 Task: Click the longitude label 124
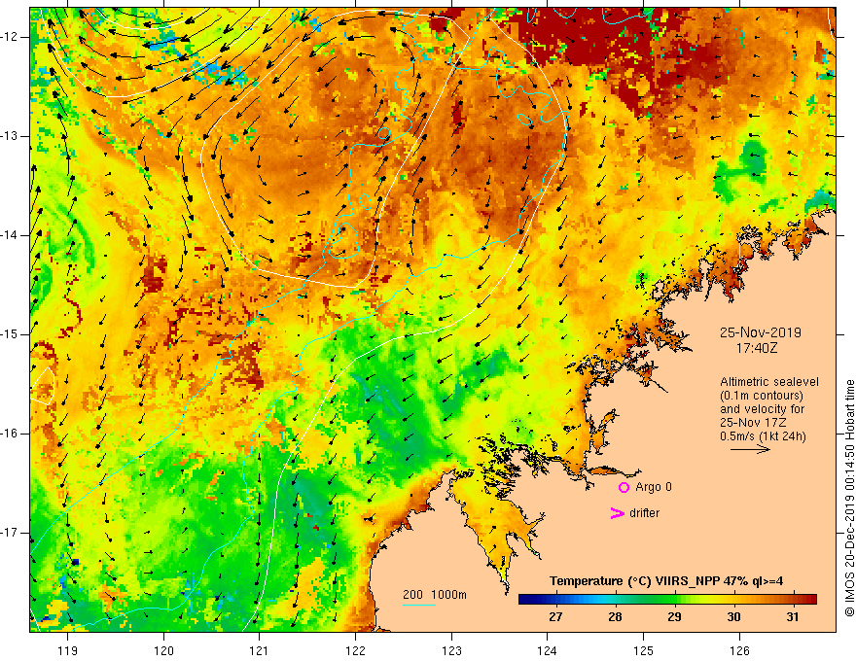click(x=547, y=650)
